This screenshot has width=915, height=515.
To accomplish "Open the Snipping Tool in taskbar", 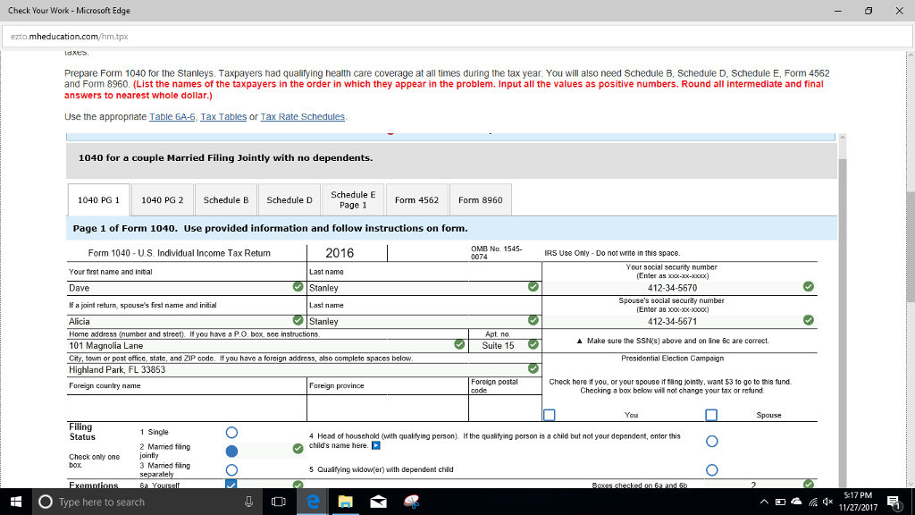I will point(411,502).
